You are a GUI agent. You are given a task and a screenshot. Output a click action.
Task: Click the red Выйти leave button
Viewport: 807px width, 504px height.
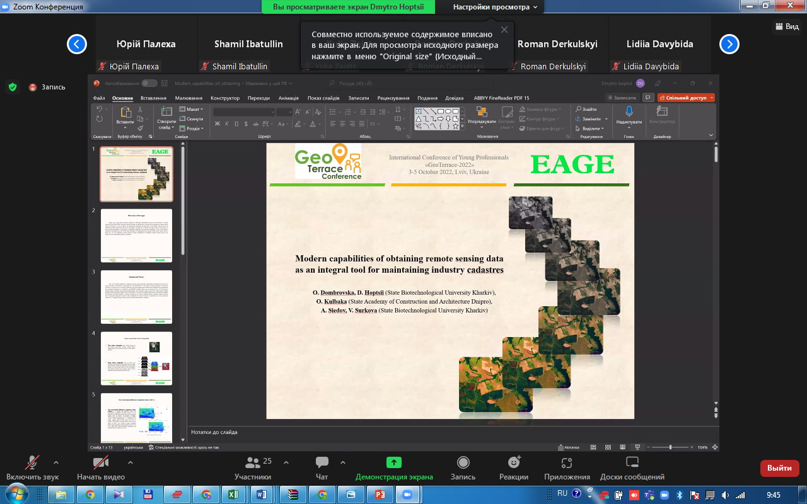[x=780, y=468]
